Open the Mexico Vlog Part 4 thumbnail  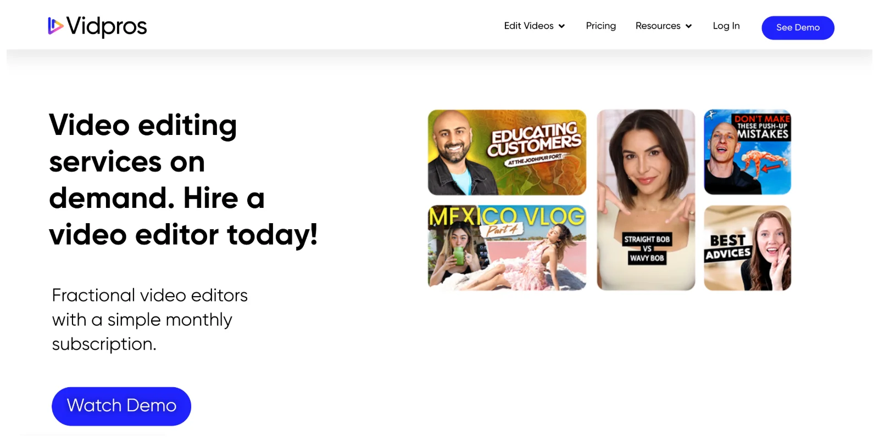[x=507, y=248]
